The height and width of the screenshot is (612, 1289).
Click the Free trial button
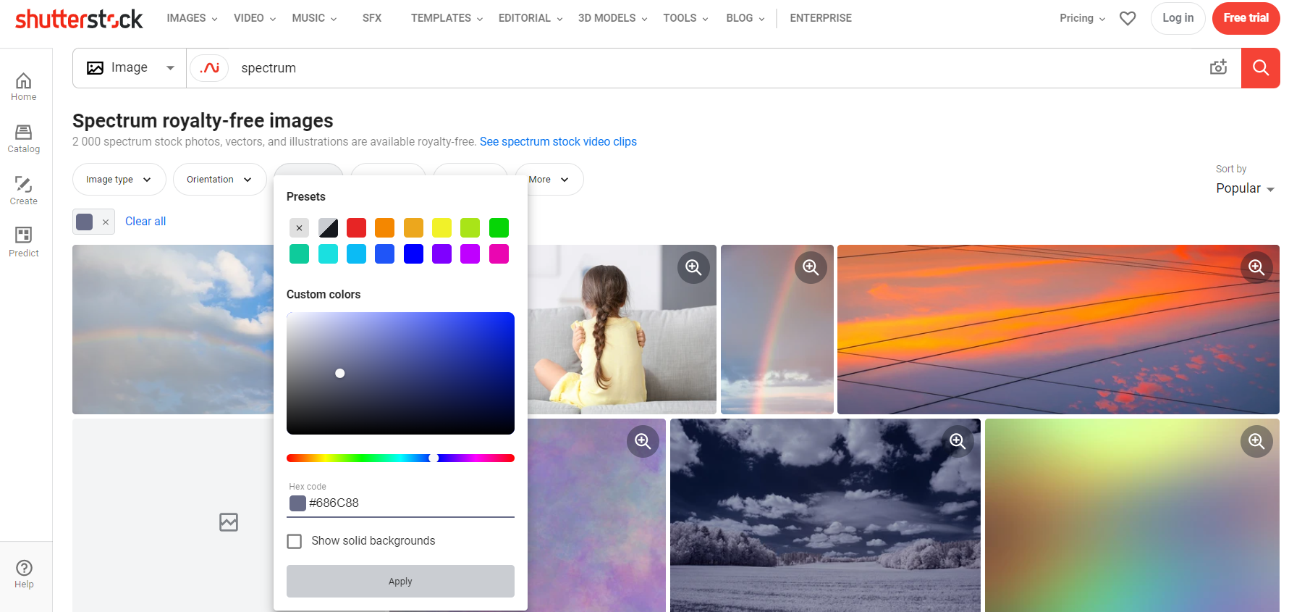tap(1246, 18)
